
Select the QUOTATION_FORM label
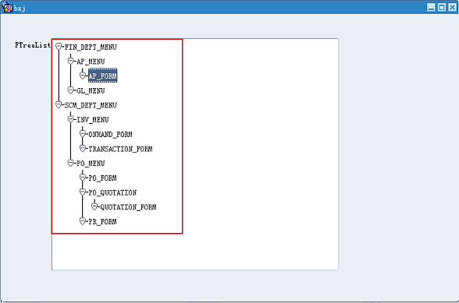pyautogui.click(x=128, y=207)
